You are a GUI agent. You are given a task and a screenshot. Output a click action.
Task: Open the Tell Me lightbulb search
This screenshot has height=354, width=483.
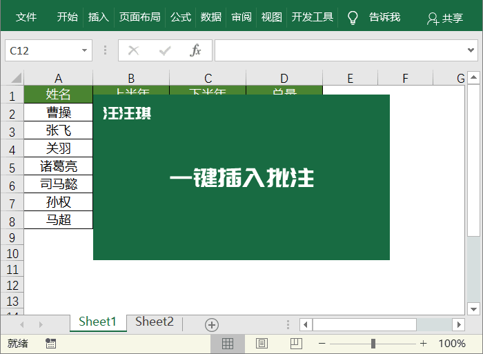pyautogui.click(x=353, y=17)
